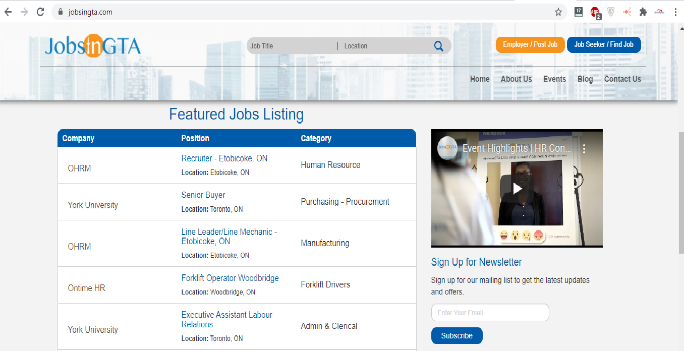Screen dimensions: 684x351
Task: Open the Extensions puzzle piece menu
Action: tap(643, 12)
